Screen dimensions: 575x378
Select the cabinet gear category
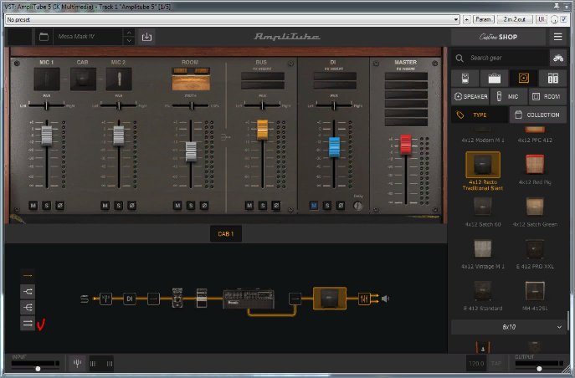[x=524, y=78]
